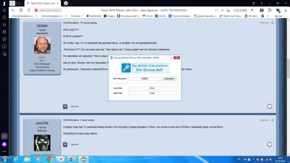Share autoZAK's post icon
Image resolution: width=290 pixels, height=163 pixels.
coord(272,120)
